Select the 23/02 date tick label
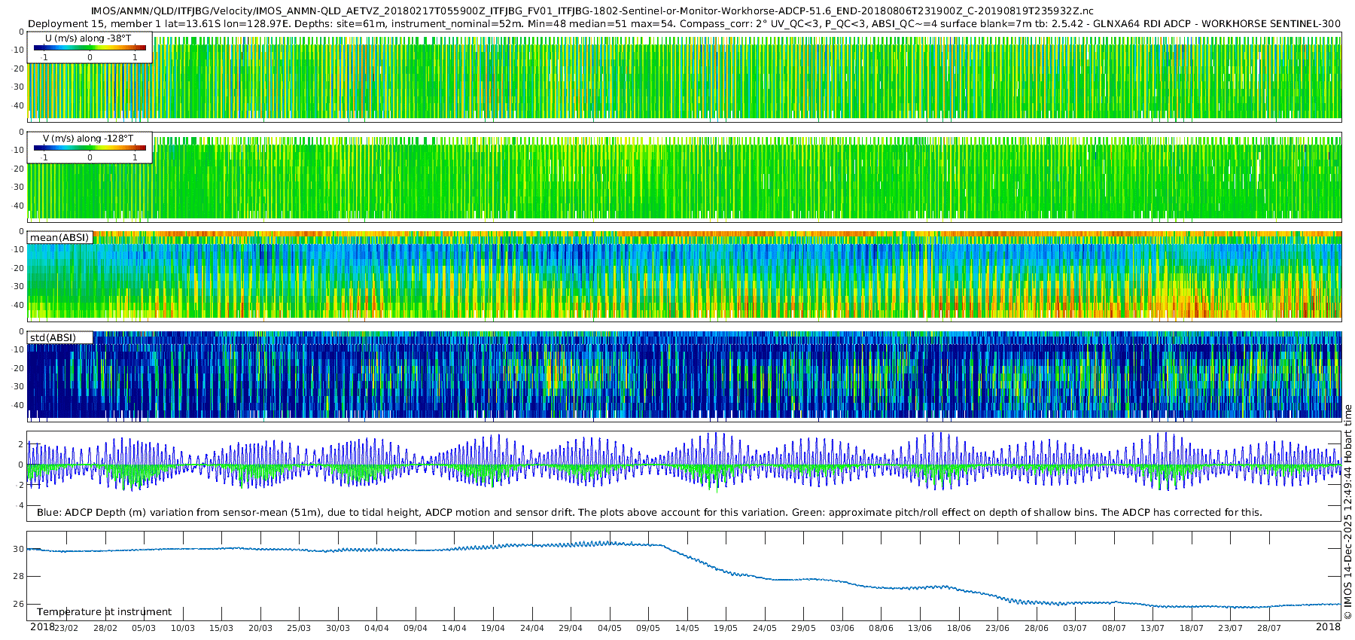The image size is (1355, 640). pyautogui.click(x=66, y=628)
